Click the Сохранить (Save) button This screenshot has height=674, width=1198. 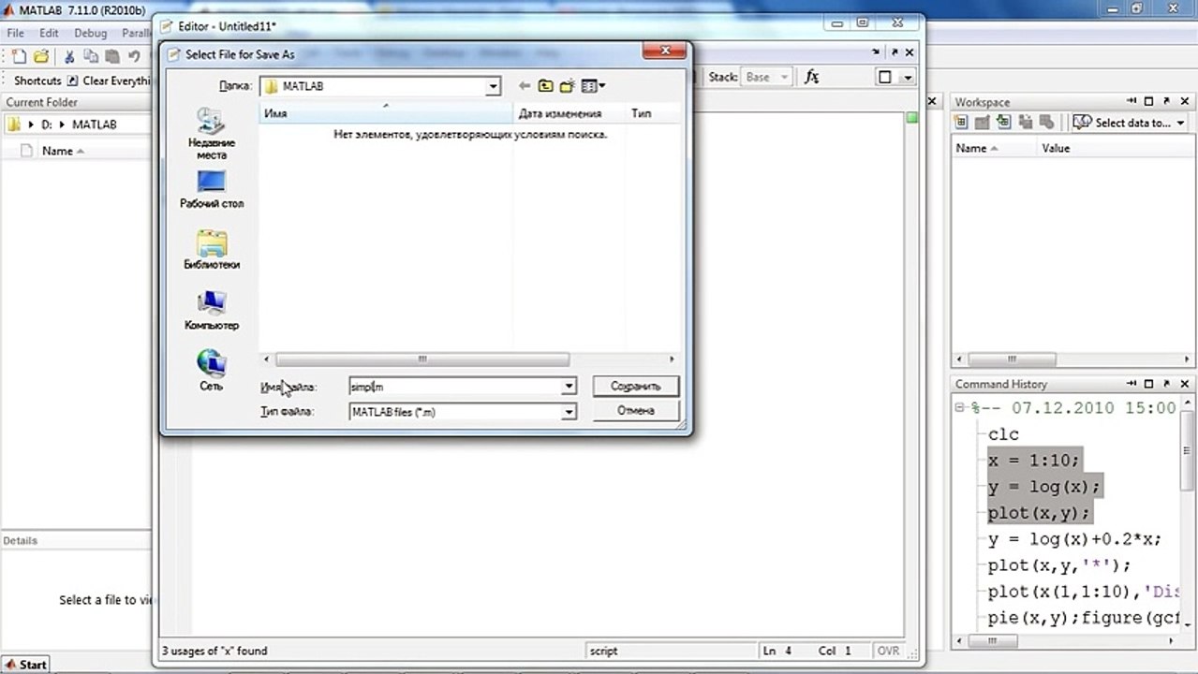click(636, 386)
